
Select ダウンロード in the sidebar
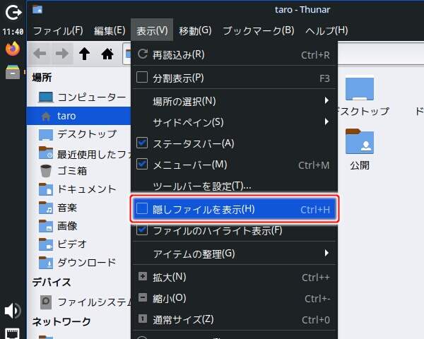pos(86,262)
